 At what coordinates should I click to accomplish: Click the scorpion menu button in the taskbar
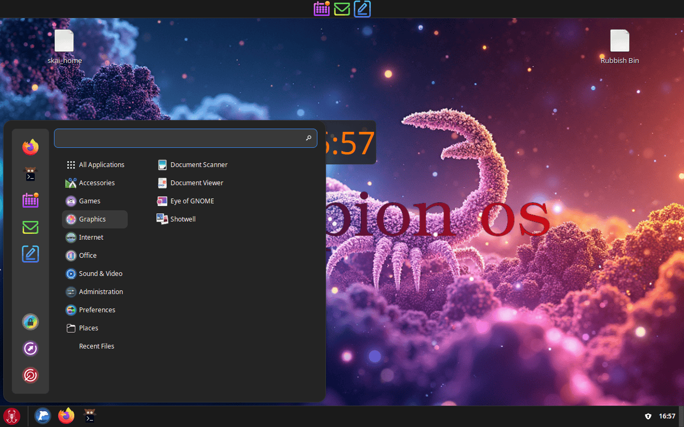coord(12,416)
